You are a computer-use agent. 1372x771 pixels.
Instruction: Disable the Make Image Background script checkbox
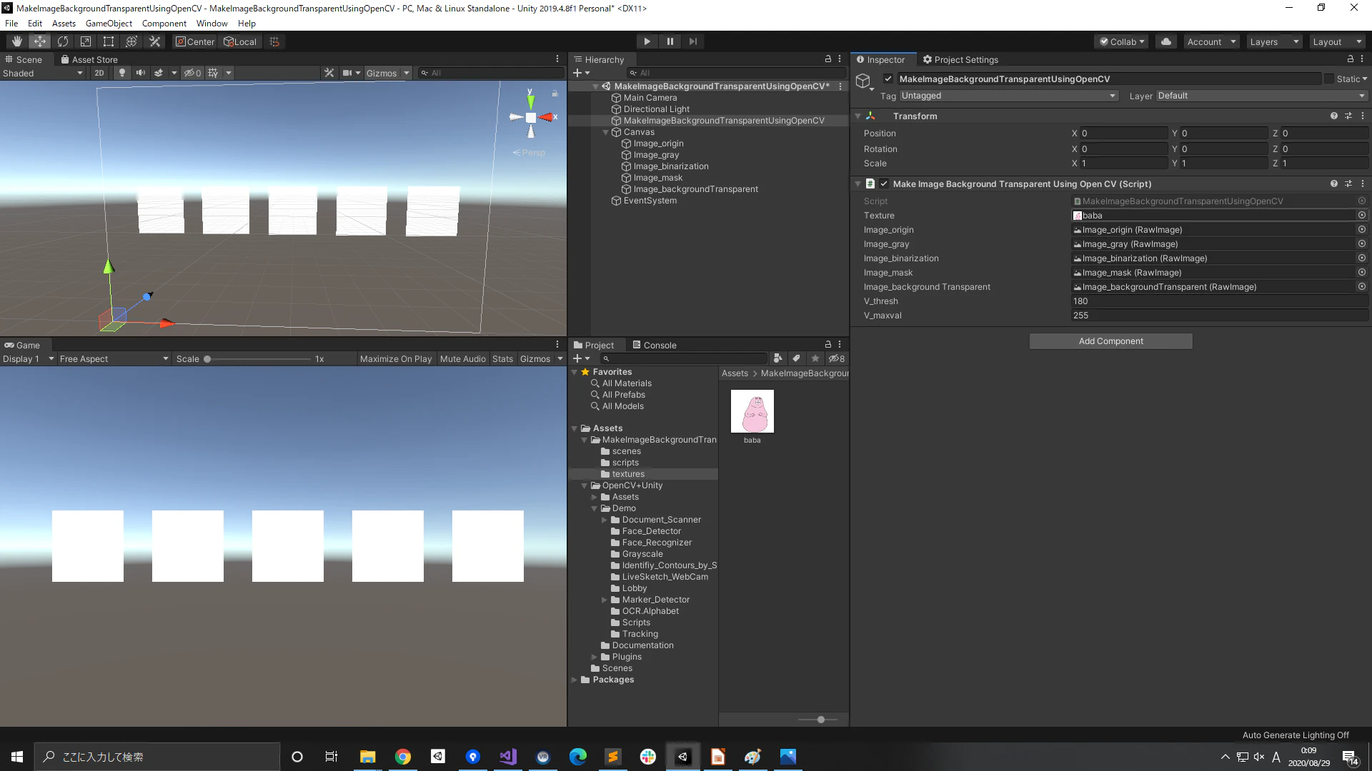coord(884,183)
